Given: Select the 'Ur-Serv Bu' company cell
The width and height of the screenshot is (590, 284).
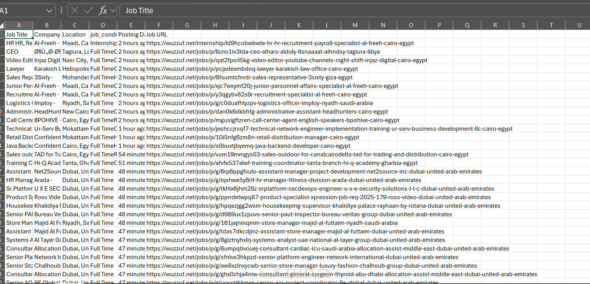Looking at the screenshot, I should pyautogui.click(x=47, y=128).
